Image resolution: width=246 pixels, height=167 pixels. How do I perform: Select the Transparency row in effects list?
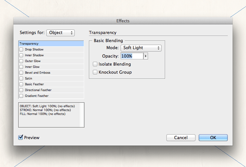[51, 43]
